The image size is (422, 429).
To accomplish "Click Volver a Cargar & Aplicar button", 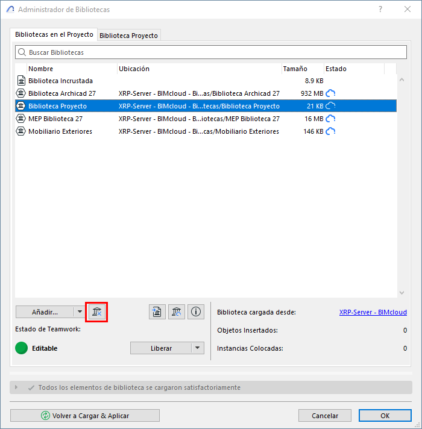I will tap(85, 416).
